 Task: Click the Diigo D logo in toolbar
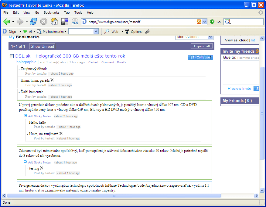(5, 31)
